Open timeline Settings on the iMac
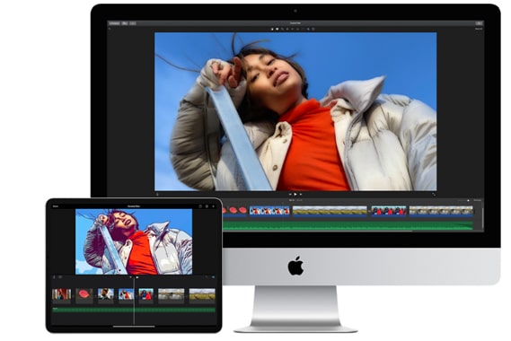Screen dimensions: 511x341 477,200
